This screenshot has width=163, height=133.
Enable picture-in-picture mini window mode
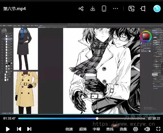coord(132,9)
